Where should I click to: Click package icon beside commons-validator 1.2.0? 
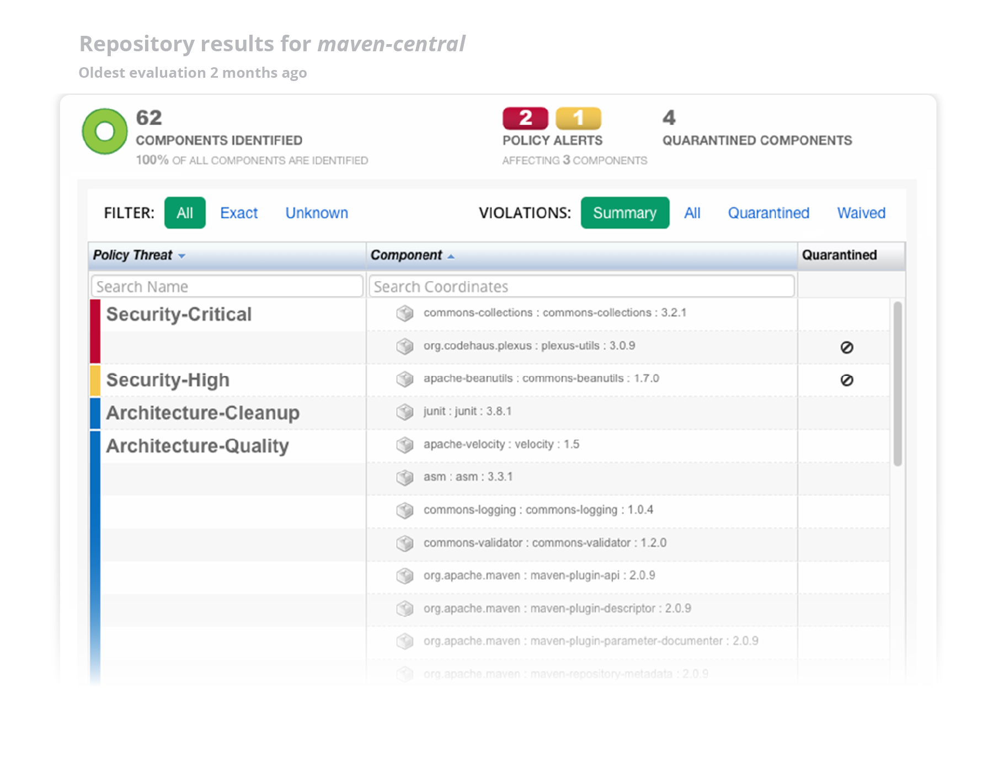(405, 543)
